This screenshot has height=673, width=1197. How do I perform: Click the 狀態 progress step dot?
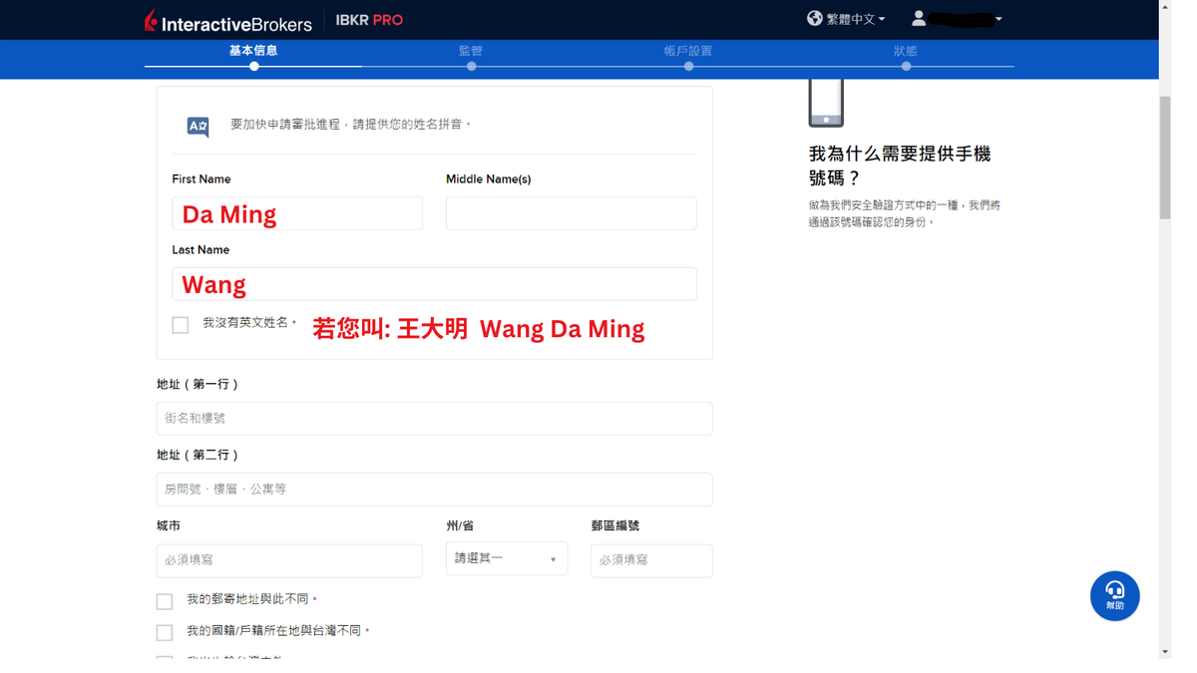(x=906, y=66)
